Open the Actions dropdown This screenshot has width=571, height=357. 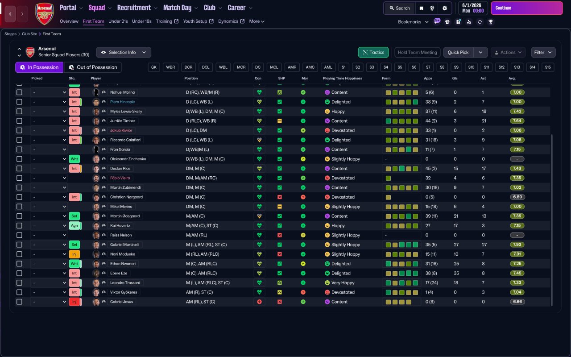coord(508,52)
